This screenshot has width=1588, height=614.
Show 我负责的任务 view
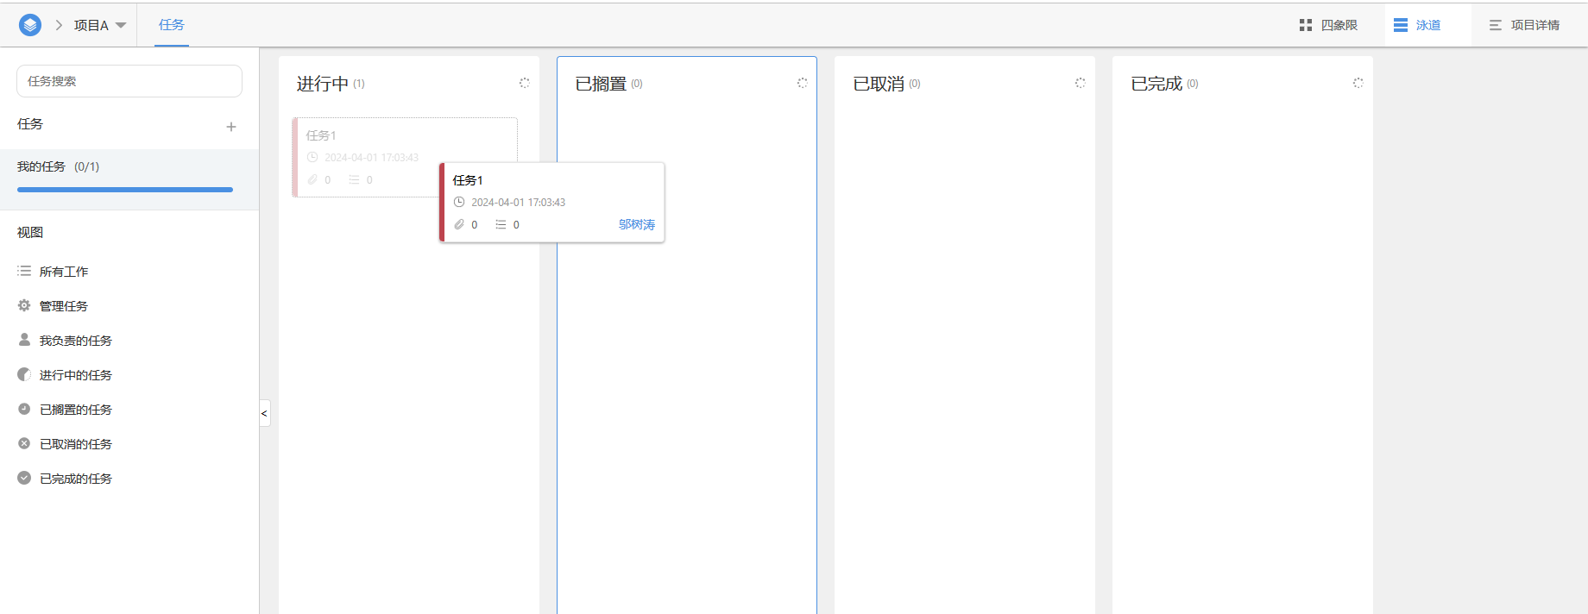click(75, 341)
